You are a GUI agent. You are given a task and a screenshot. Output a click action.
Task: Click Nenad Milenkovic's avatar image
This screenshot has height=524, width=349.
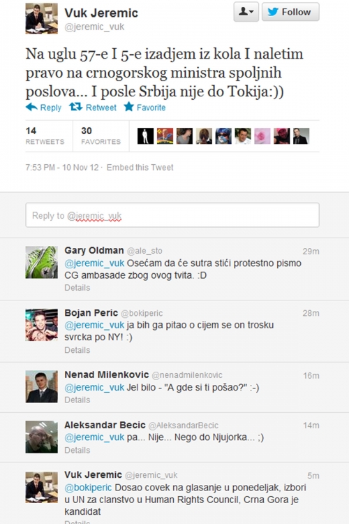point(42,386)
